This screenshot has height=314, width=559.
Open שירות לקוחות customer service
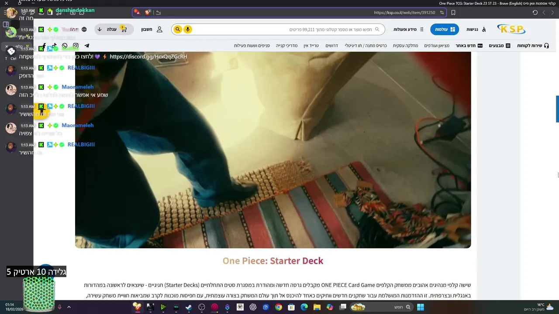pos(533,45)
